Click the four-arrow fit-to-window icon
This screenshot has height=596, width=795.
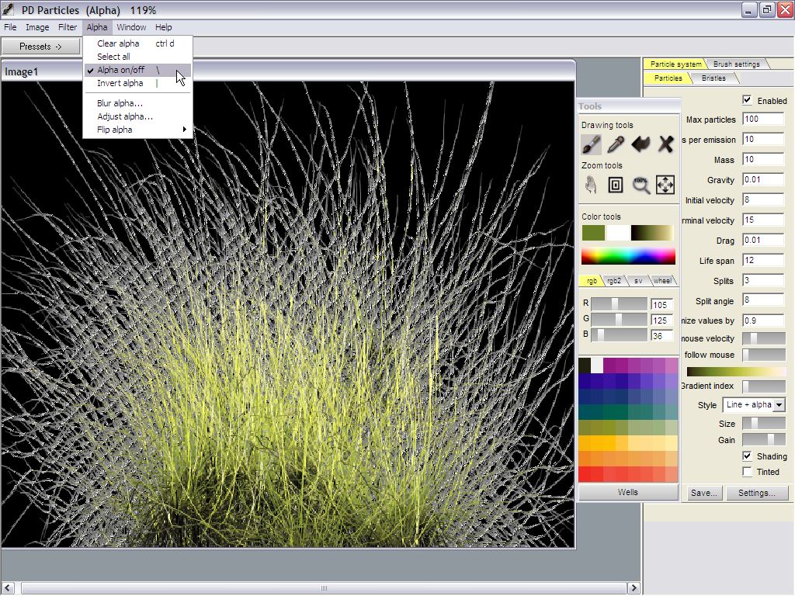tap(665, 185)
